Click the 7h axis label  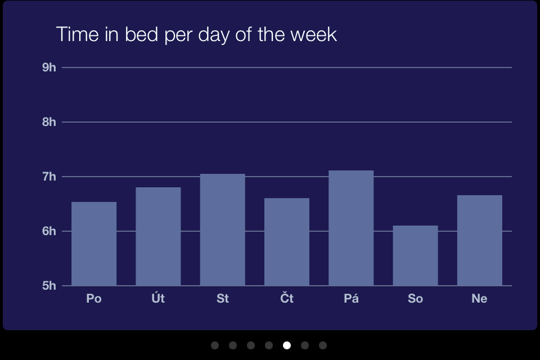(49, 177)
